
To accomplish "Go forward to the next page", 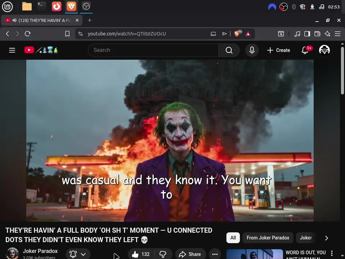I will tap(17, 34).
